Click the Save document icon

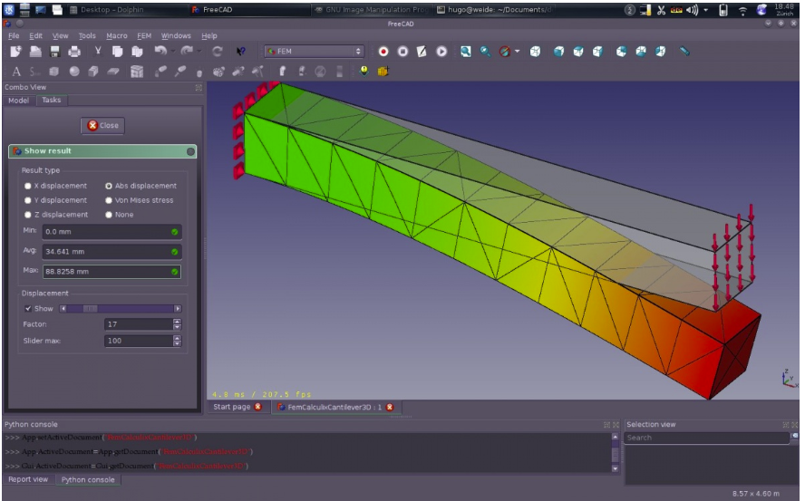tap(56, 53)
